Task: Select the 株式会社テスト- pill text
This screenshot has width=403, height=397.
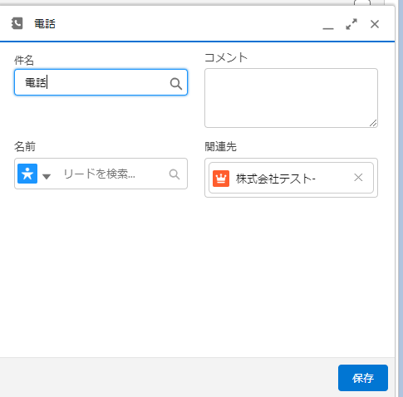Action: tap(276, 179)
